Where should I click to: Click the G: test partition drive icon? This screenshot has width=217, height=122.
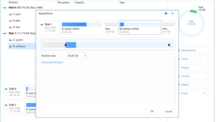11,27
